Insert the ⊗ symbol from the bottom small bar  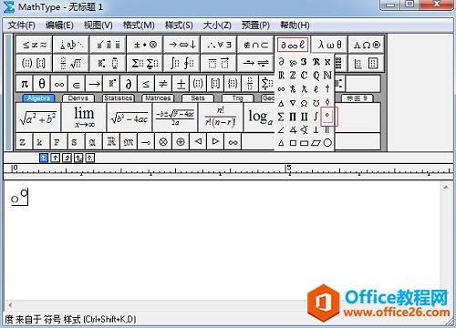pyautogui.click(x=163, y=141)
